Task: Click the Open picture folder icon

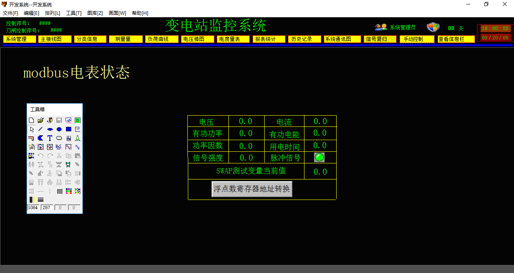Action: click(x=41, y=120)
